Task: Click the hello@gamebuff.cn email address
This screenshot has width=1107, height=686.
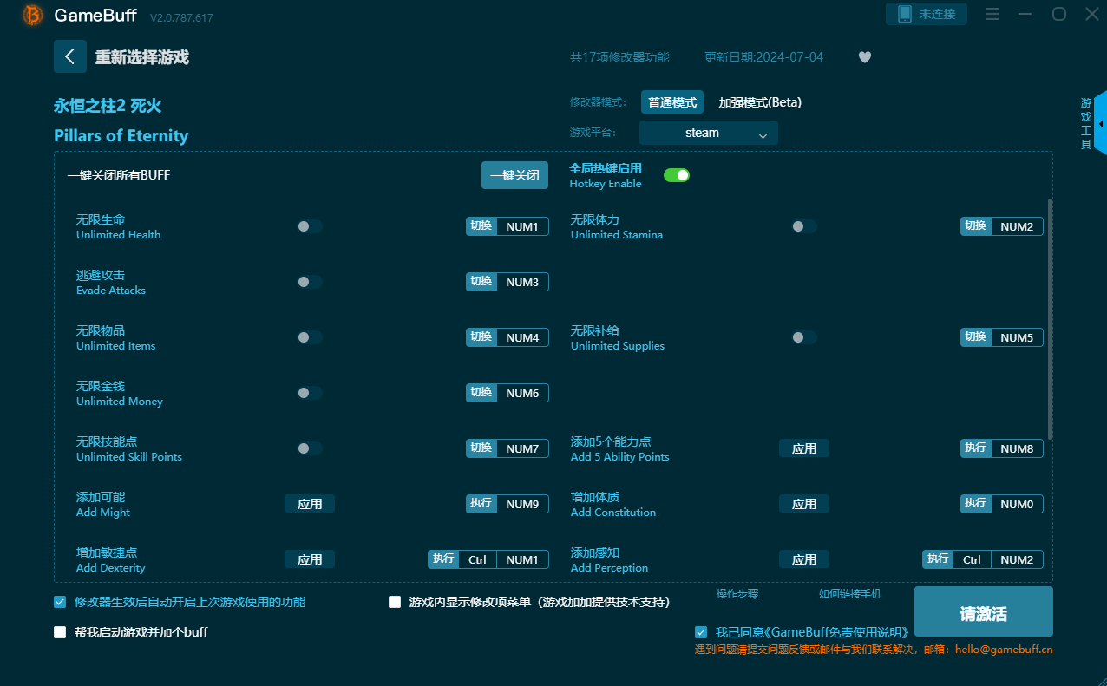Action: (x=1004, y=649)
